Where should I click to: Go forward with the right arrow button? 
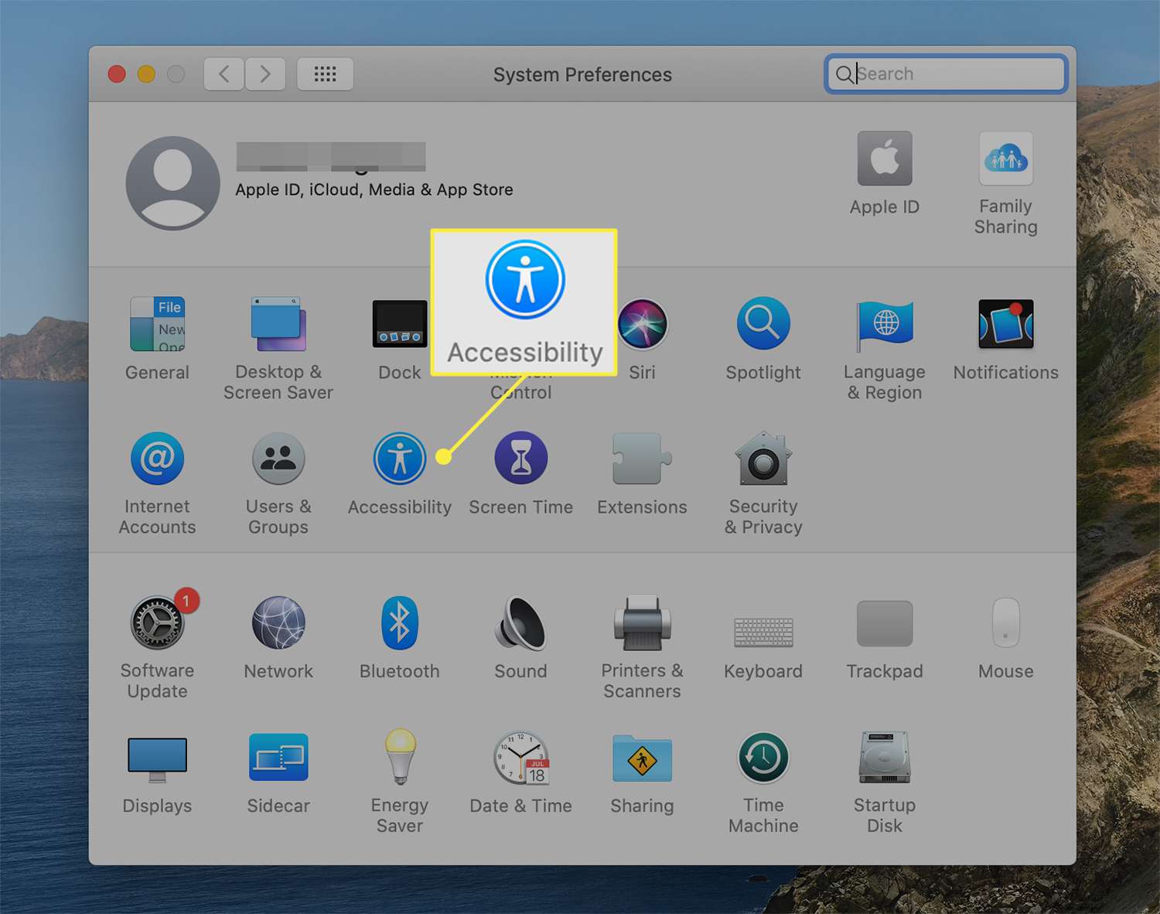tap(265, 74)
